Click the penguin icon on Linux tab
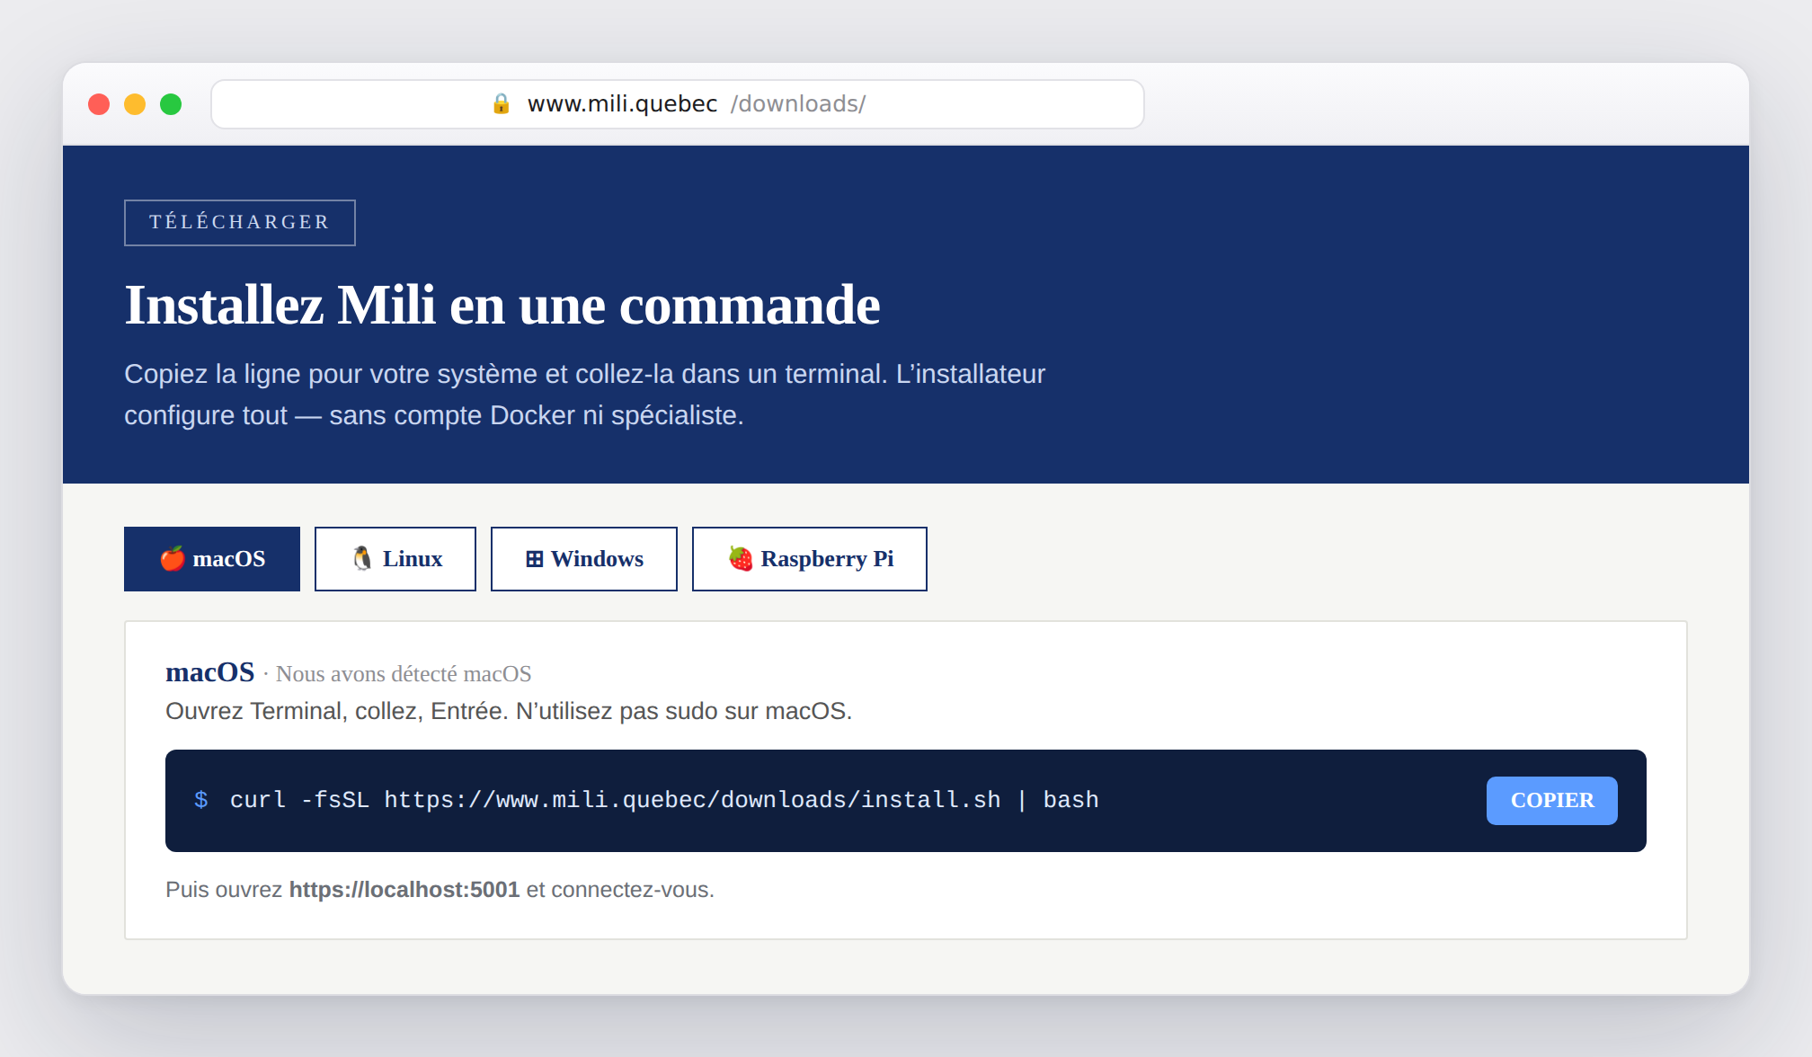Viewport: 1812px width, 1057px height. (x=362, y=558)
